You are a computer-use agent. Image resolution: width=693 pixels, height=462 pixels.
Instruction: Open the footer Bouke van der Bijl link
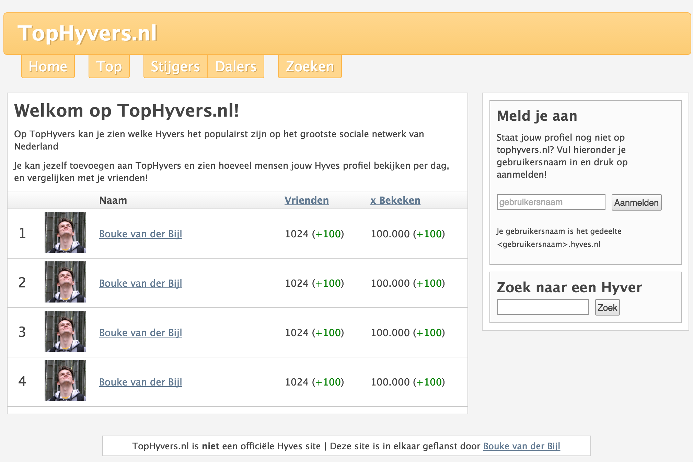[522, 446]
